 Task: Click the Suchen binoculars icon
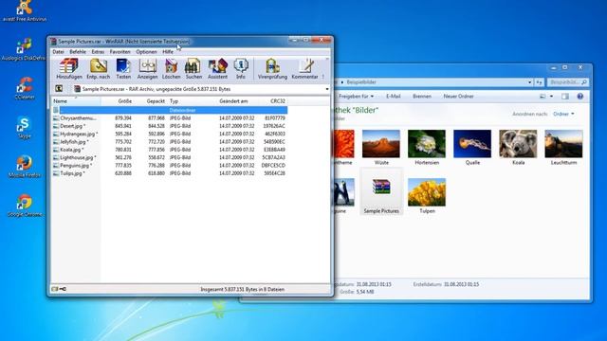pyautogui.click(x=193, y=69)
